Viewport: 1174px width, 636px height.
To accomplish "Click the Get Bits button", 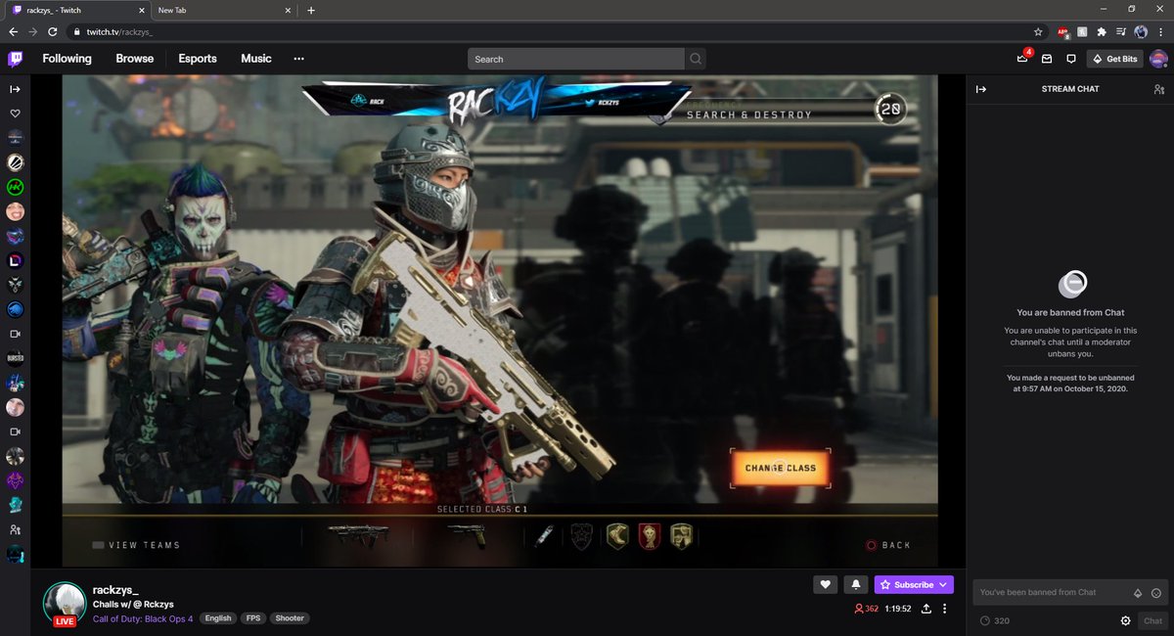I will point(1115,59).
